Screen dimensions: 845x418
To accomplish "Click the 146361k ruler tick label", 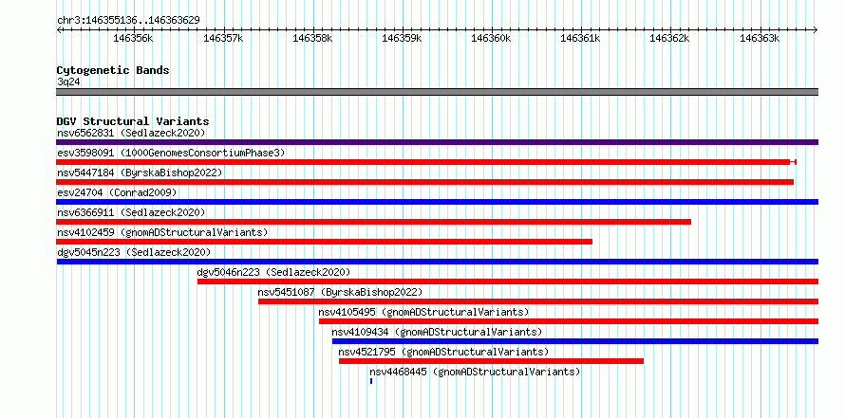I will 581,39.
